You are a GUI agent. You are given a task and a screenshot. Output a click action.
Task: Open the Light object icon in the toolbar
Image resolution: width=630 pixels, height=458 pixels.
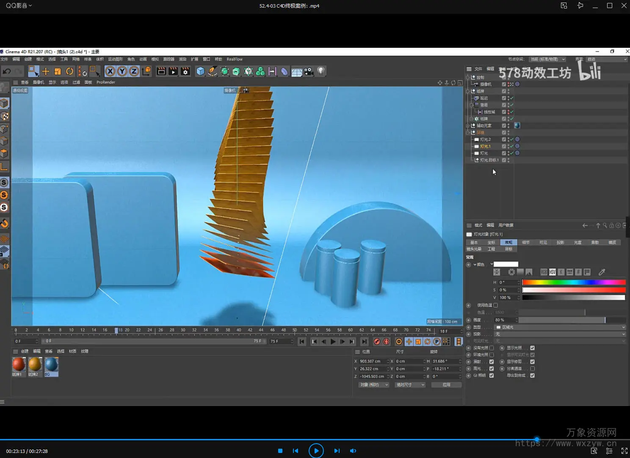[321, 71]
